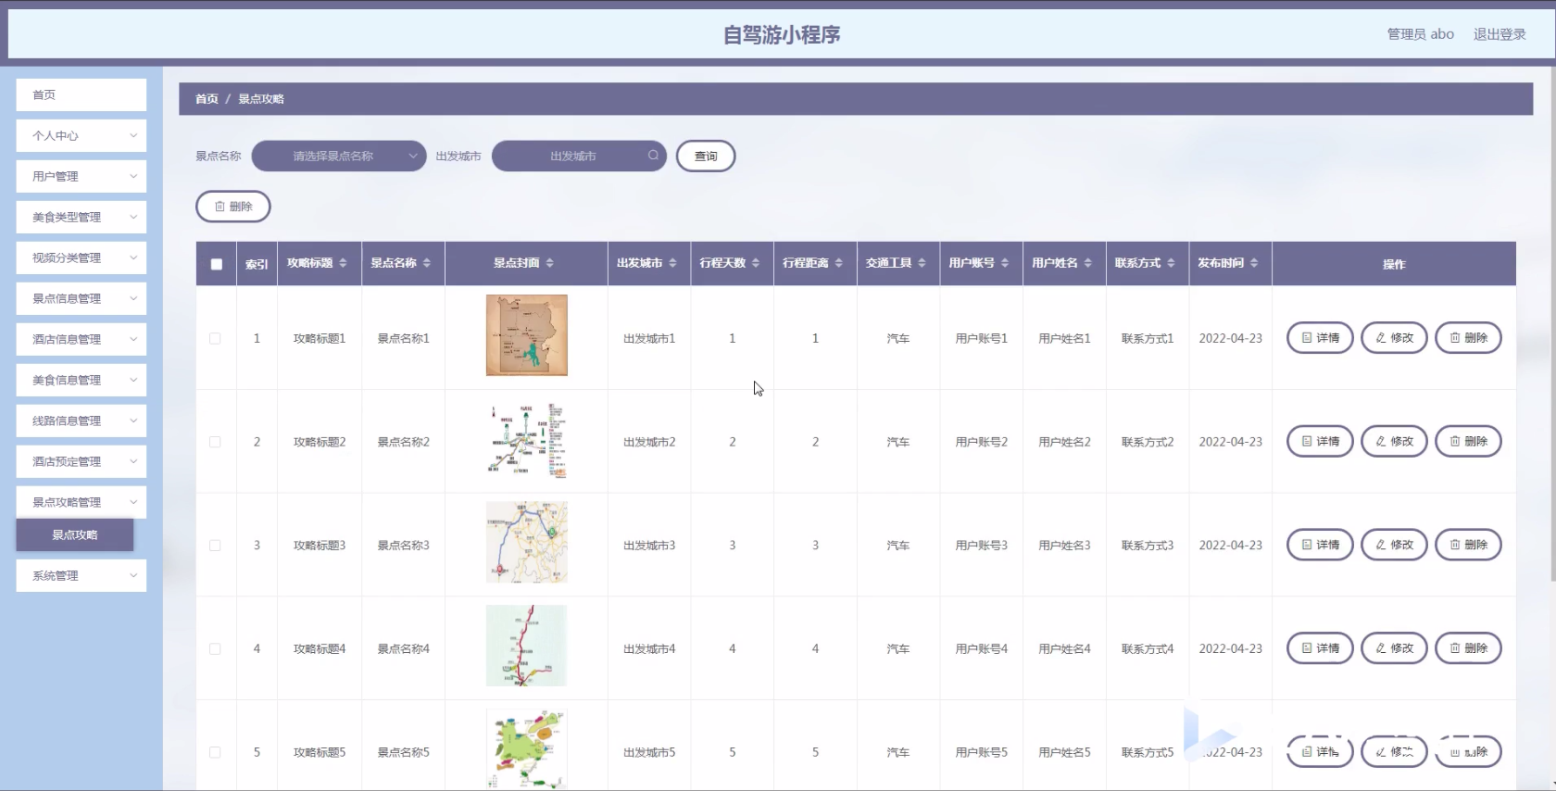Image resolution: width=1556 pixels, height=791 pixels.
Task: Click the batch 删除 button above table
Action: (233, 207)
